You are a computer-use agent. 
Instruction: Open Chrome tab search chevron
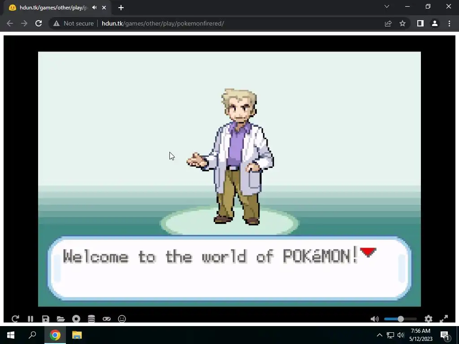pyautogui.click(x=387, y=6)
